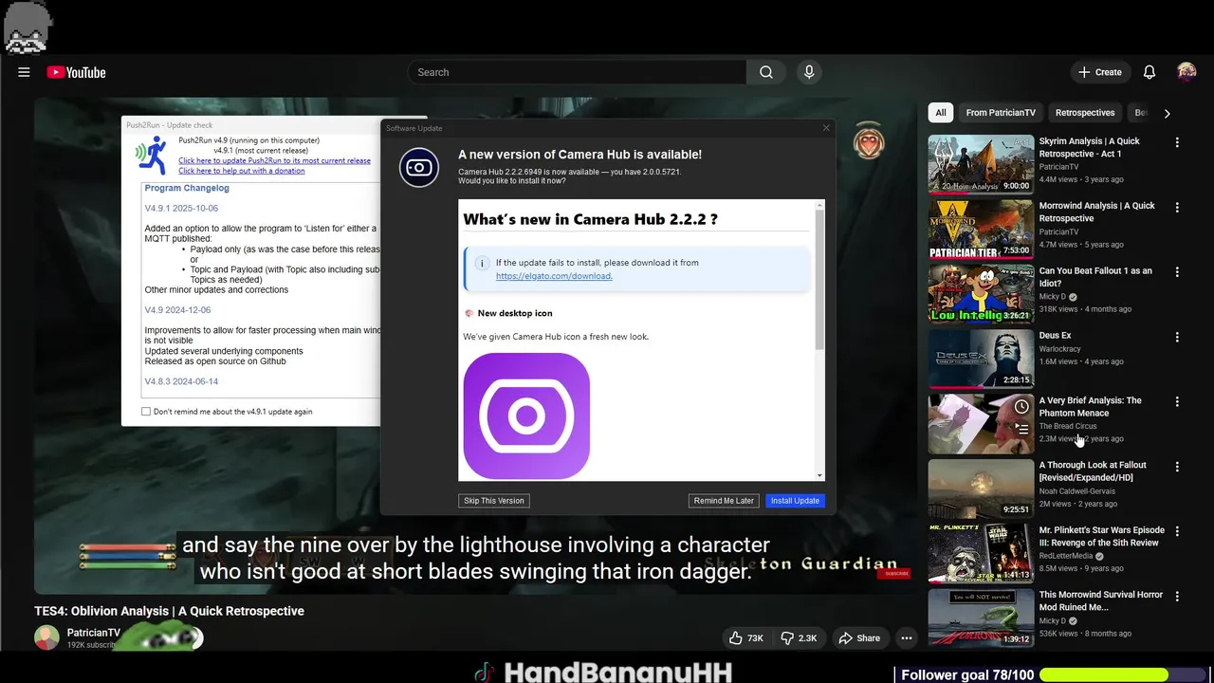This screenshot has width=1214, height=683.
Task: Open Mr. Plinkett's Revenge of the Sith thumbnail
Action: point(981,553)
